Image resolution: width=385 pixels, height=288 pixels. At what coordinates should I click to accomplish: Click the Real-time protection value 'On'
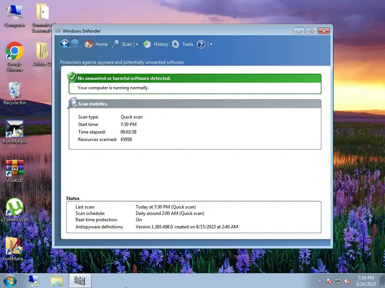[x=139, y=220]
